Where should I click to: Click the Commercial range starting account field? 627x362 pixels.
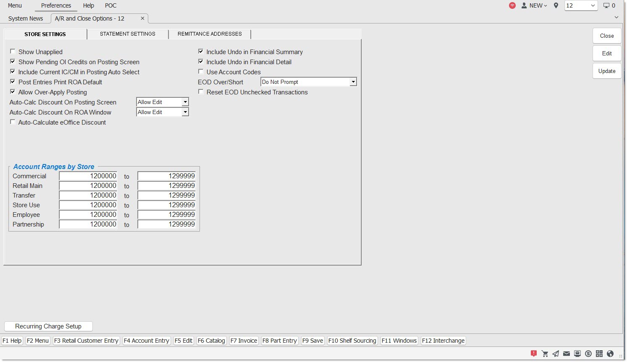pyautogui.click(x=88, y=176)
